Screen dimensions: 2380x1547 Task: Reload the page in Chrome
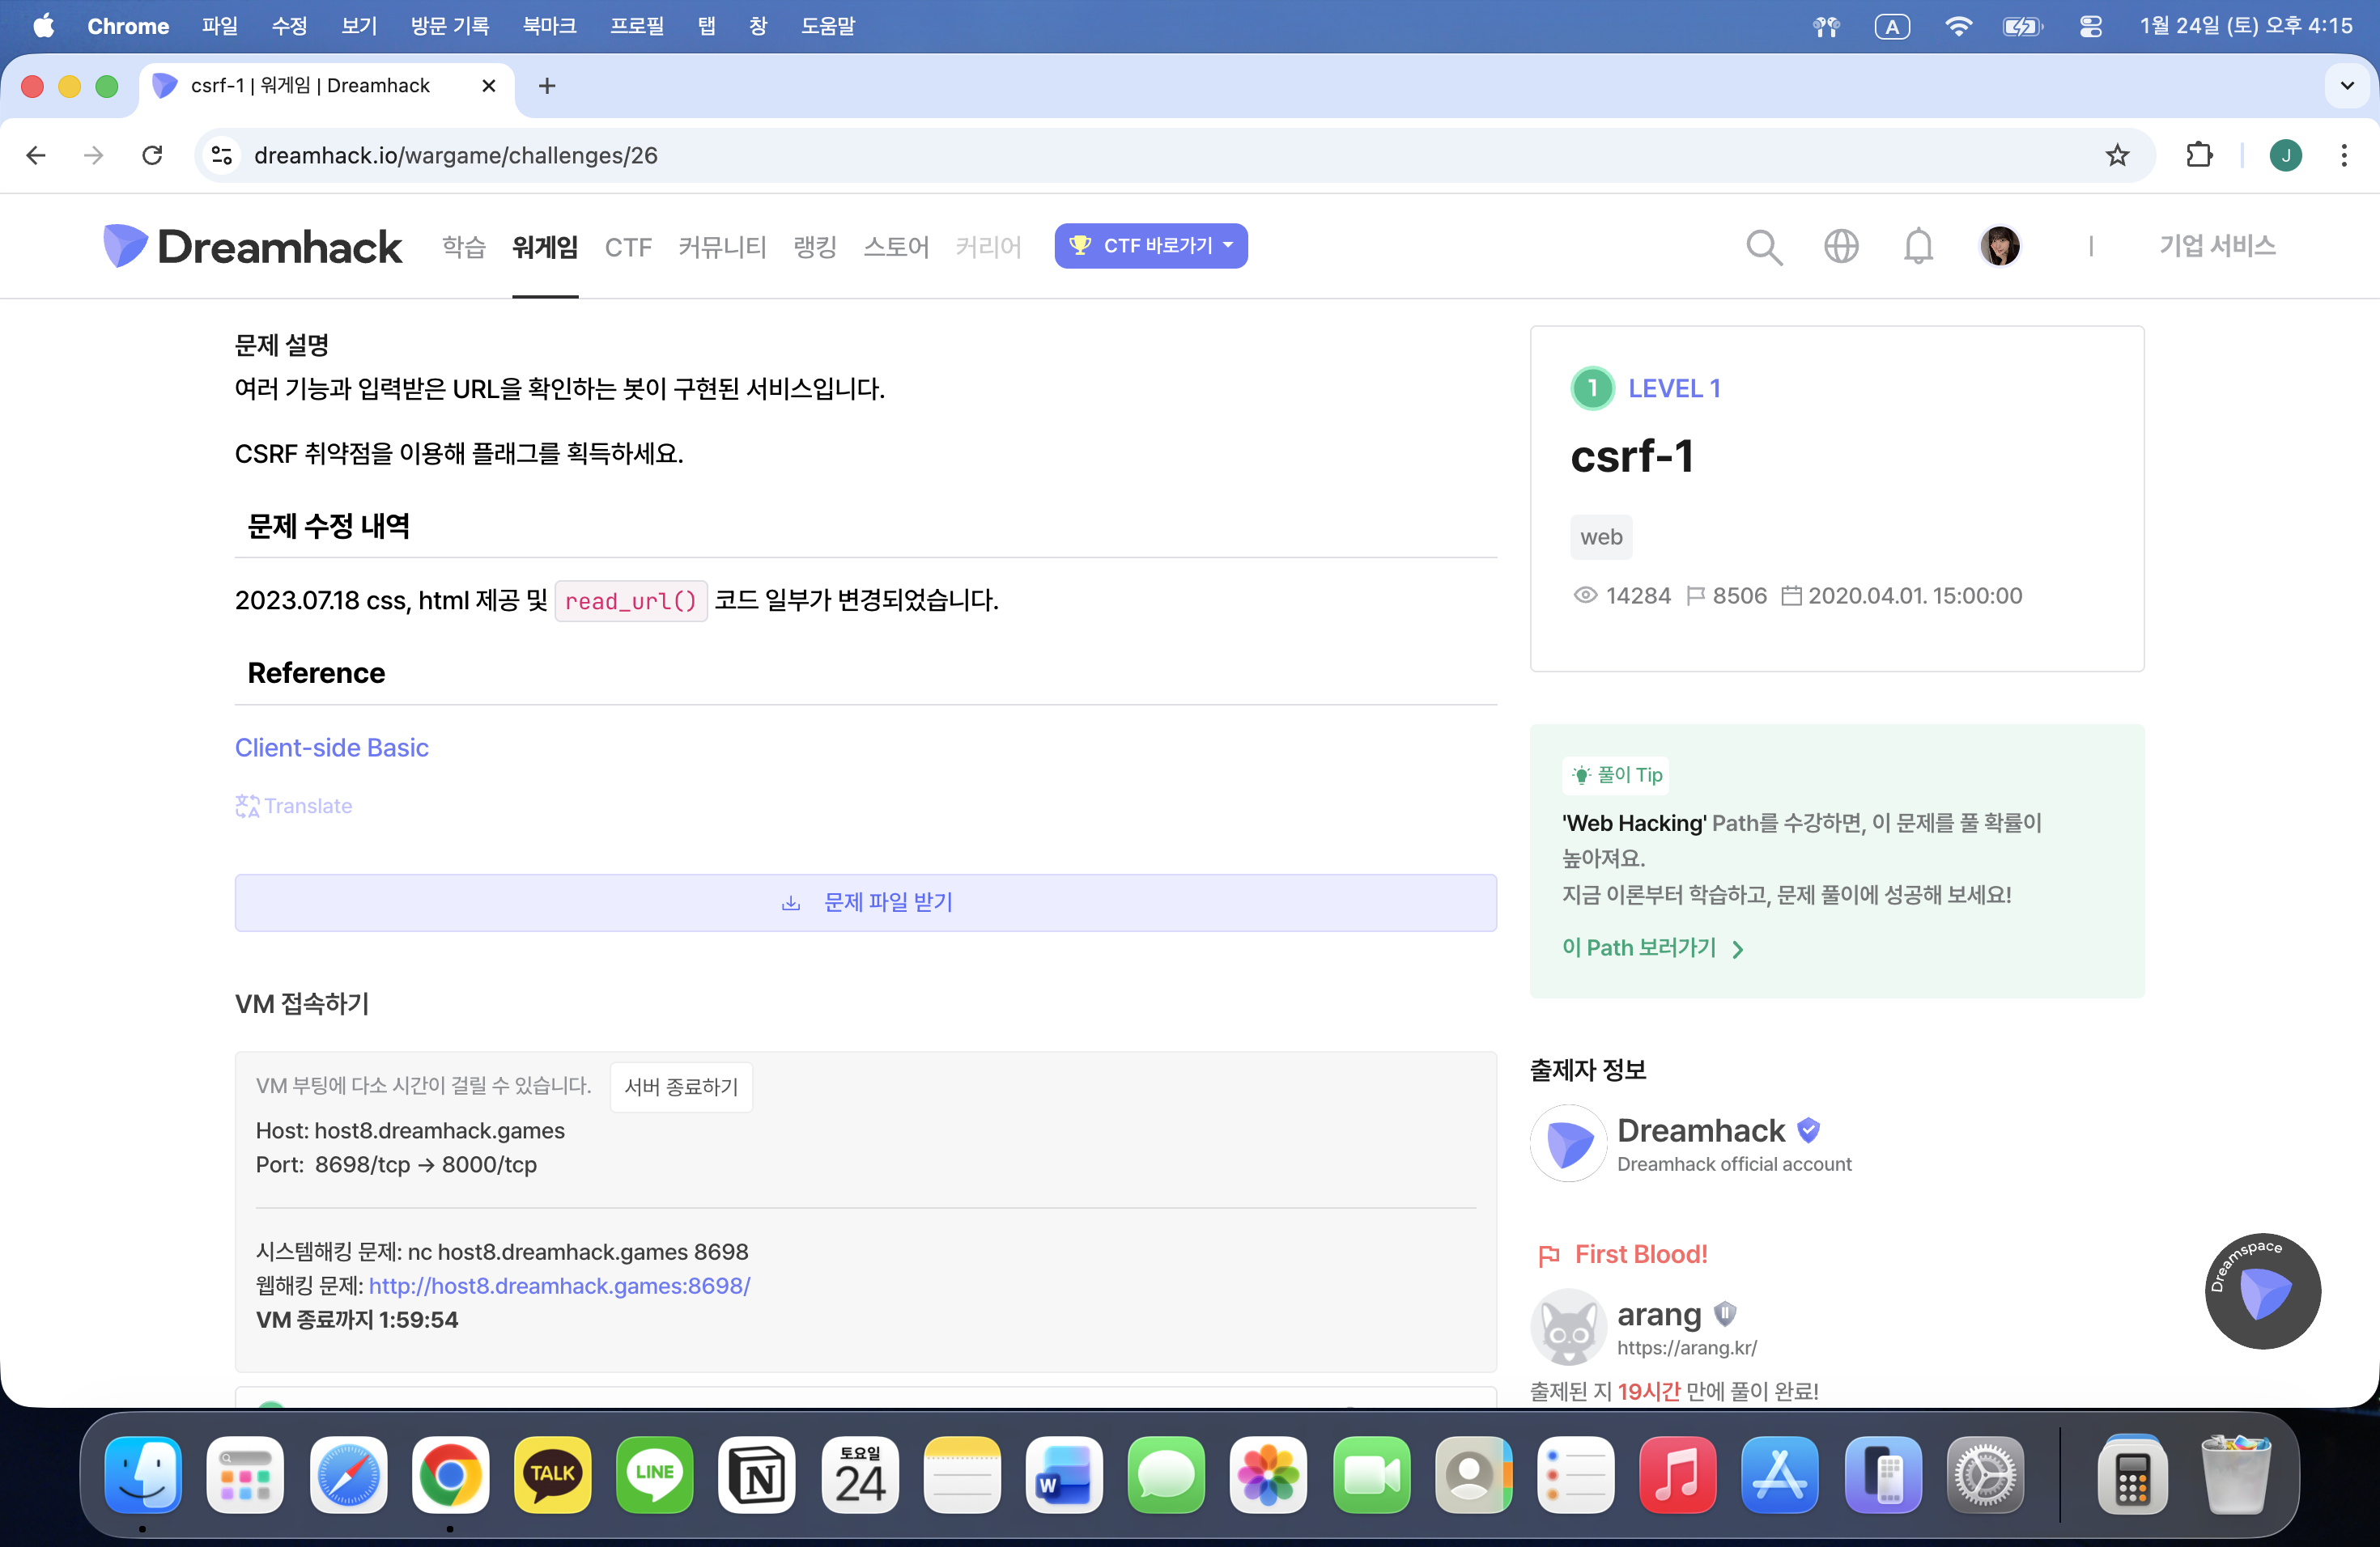click(x=152, y=155)
